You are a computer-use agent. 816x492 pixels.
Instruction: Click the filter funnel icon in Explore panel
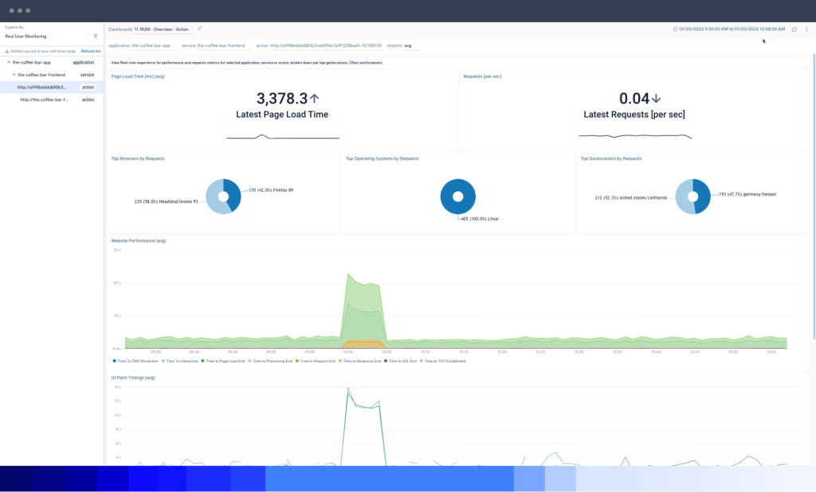tap(96, 36)
